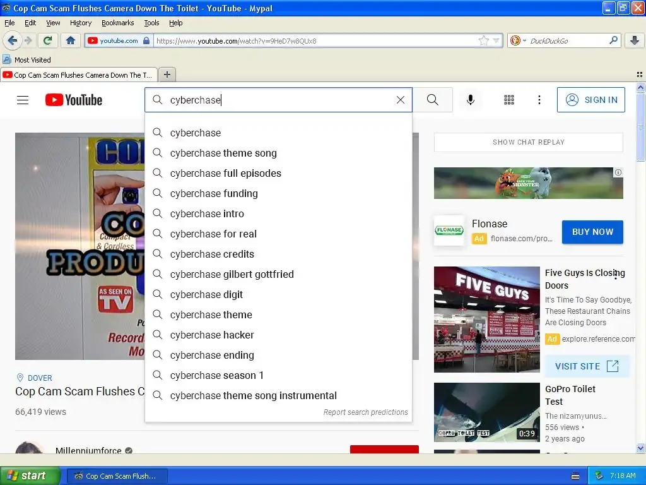Open the list all tabs button
Screen dimensions: 646x485
(640, 75)
